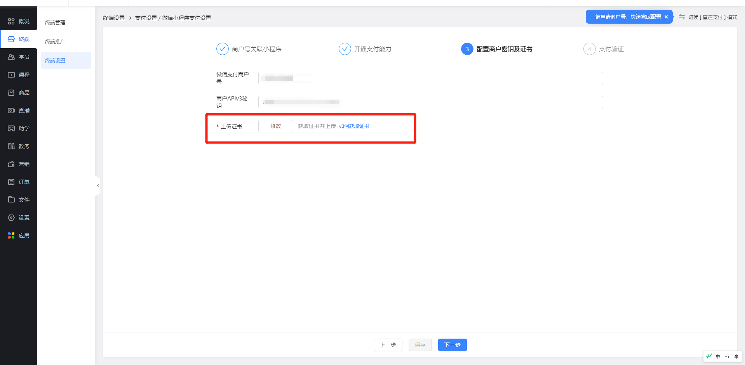Open the 商品 goods icon

pos(11,93)
